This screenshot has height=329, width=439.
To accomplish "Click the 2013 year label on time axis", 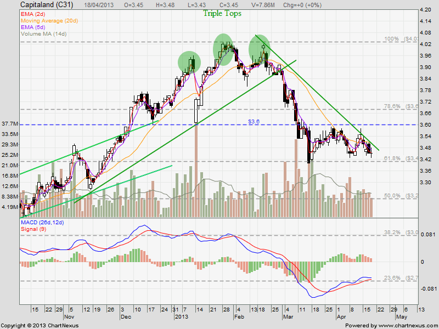I will [181, 317].
